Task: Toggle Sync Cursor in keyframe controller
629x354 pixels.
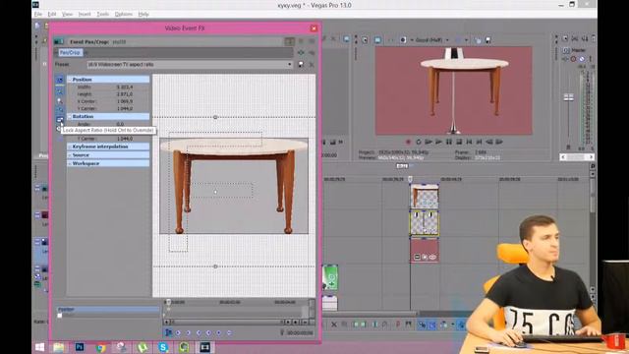Action: tap(168, 332)
